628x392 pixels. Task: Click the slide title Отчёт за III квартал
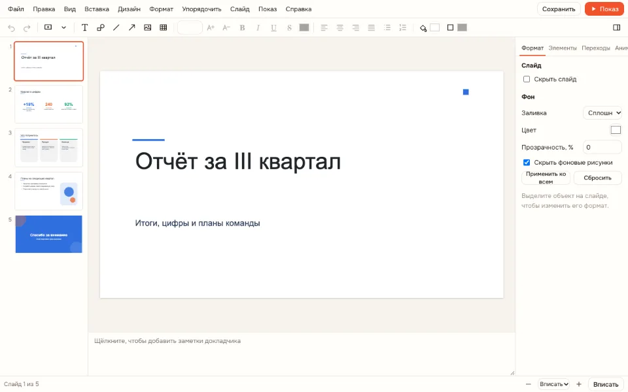(238, 161)
